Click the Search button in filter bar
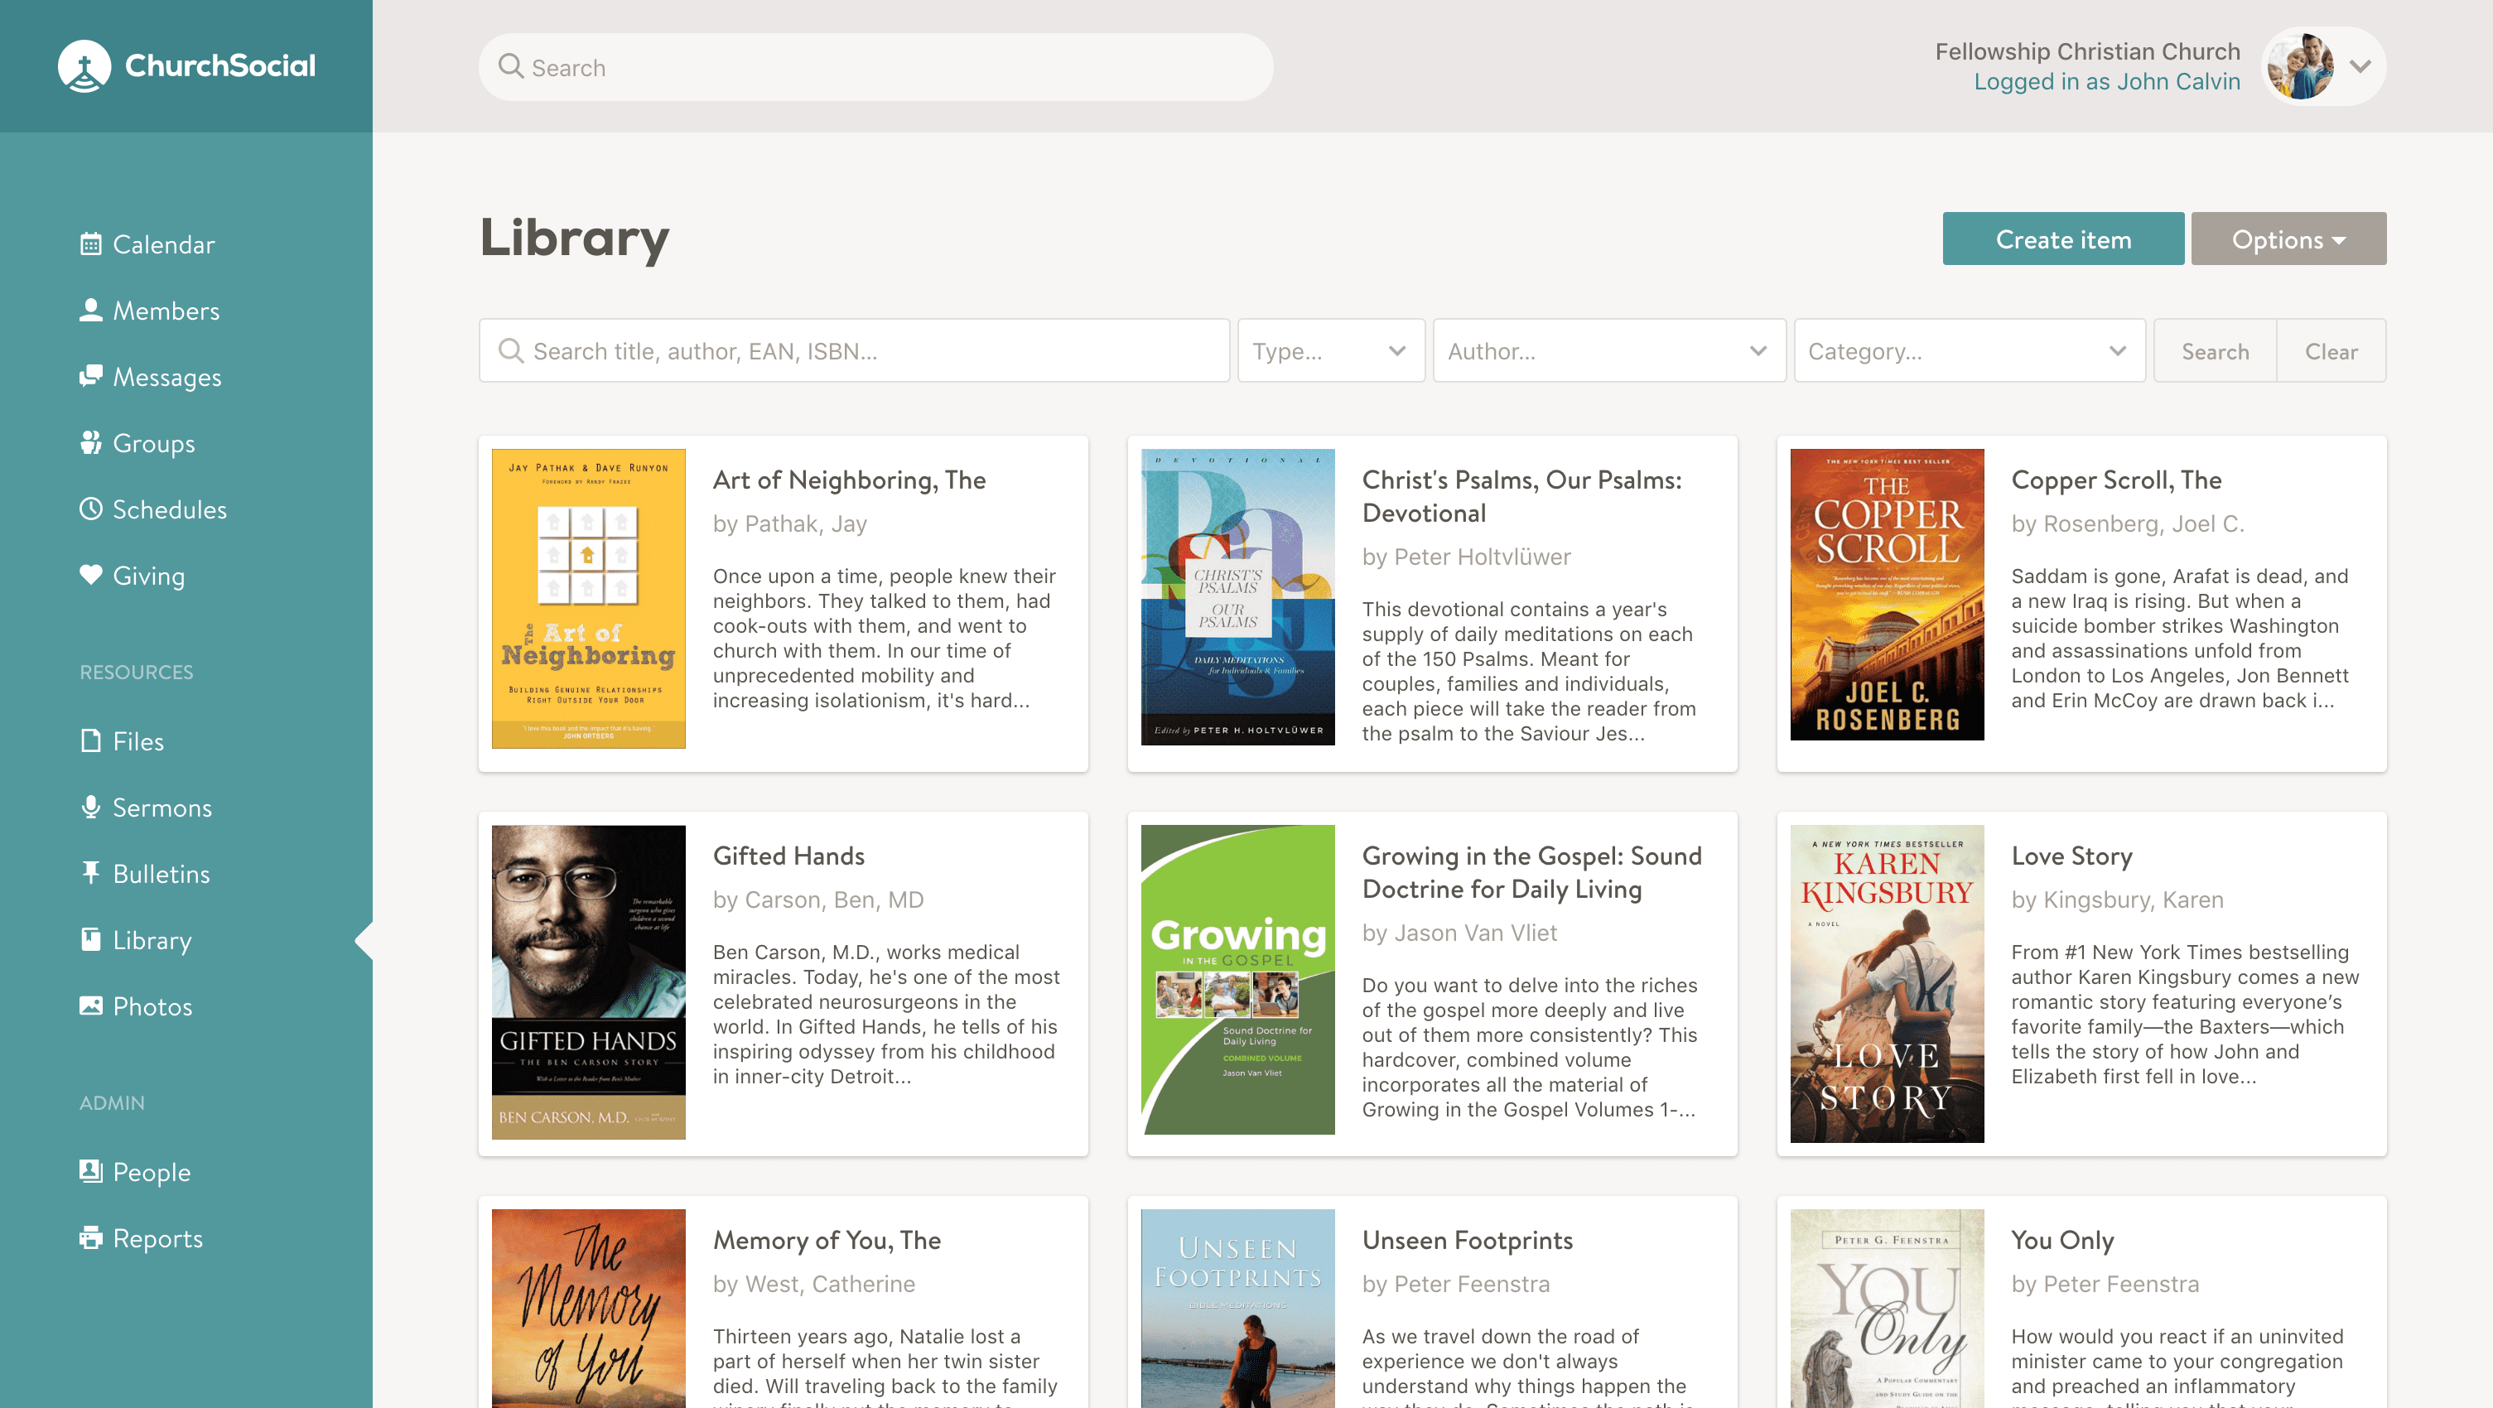The width and height of the screenshot is (2493, 1408). point(2216,351)
